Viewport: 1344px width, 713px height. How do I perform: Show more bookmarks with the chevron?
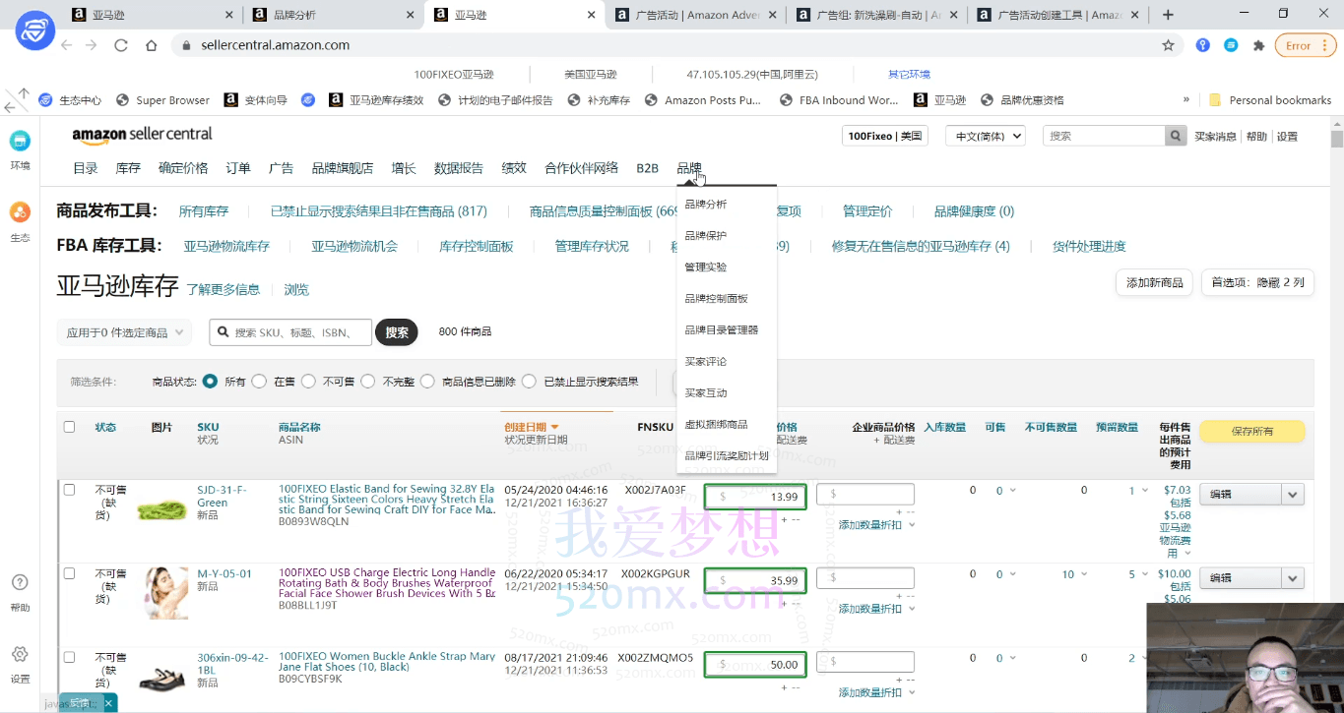pos(1186,99)
